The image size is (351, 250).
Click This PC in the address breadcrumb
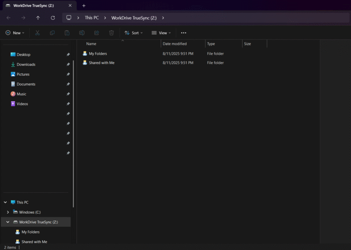92,18
